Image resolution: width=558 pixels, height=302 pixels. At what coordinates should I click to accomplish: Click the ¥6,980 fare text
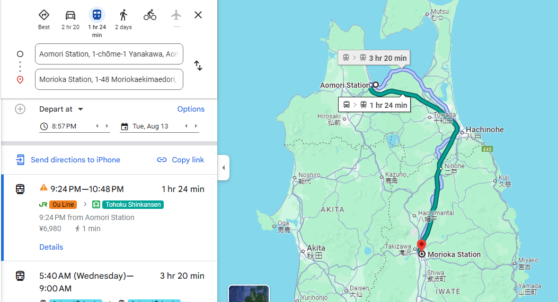[50, 229]
